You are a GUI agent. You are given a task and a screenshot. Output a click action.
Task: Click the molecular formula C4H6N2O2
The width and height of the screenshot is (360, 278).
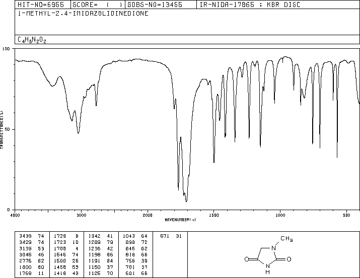pos(32,40)
